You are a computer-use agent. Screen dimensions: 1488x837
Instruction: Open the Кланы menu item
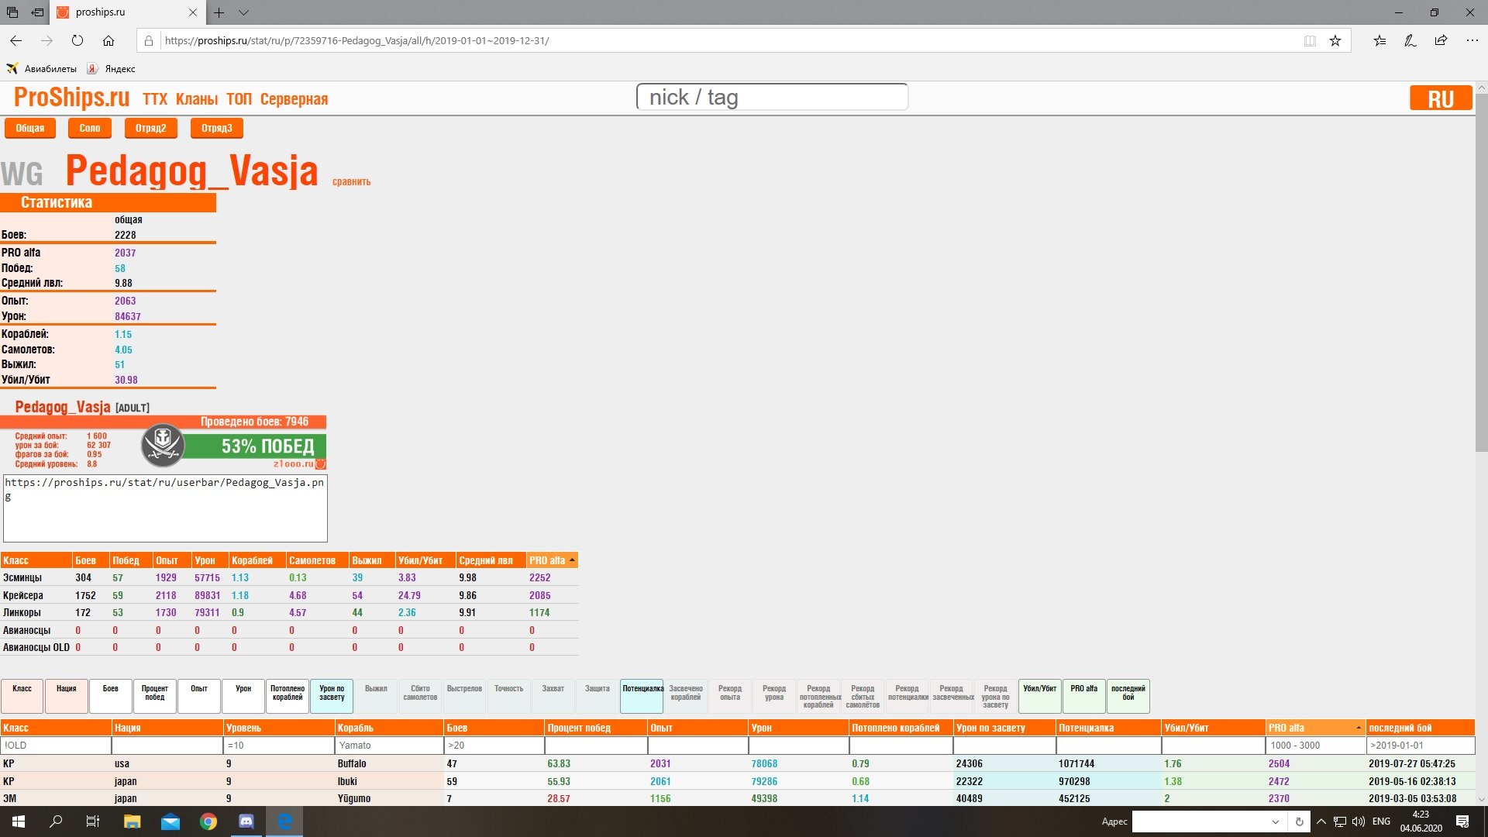click(197, 99)
